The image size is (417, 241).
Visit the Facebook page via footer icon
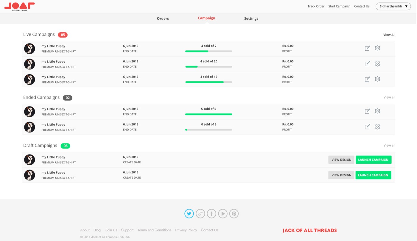[211, 214]
